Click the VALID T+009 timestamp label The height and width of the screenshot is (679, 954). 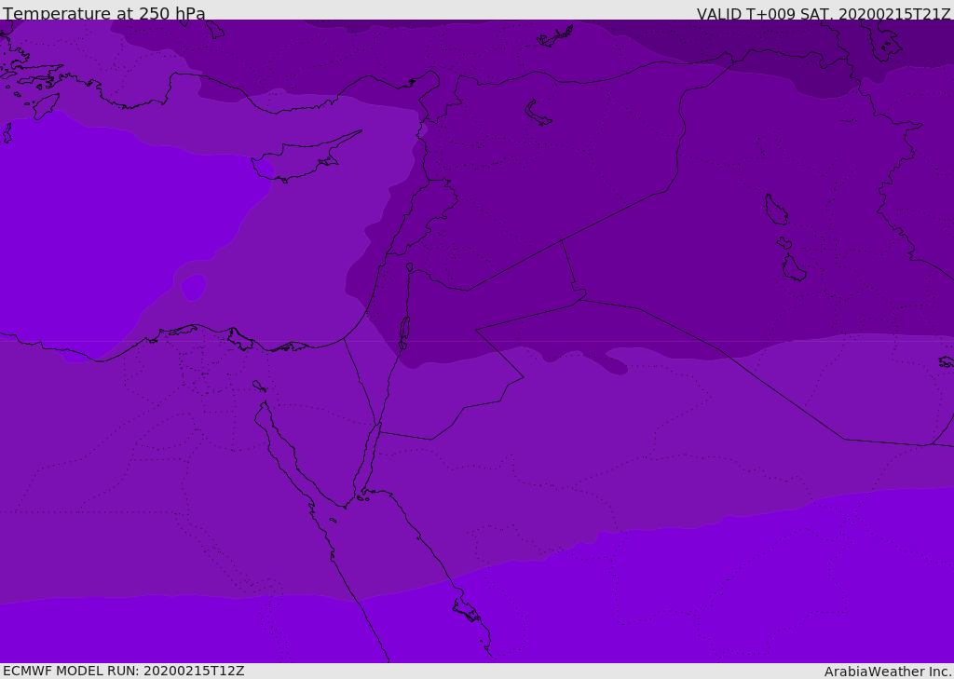coord(824,14)
